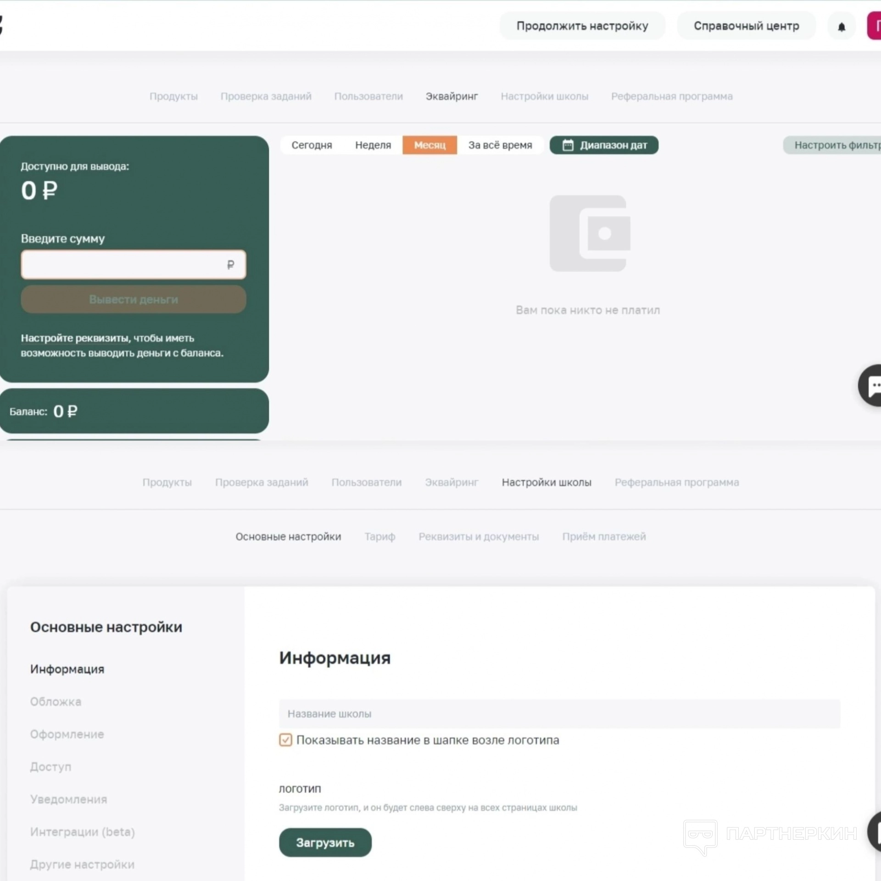Click the pink profile avatar icon
Screen dimensions: 881x881
[874, 26]
